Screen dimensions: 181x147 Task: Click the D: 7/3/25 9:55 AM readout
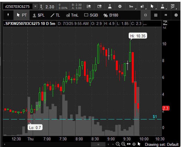(73, 23)
